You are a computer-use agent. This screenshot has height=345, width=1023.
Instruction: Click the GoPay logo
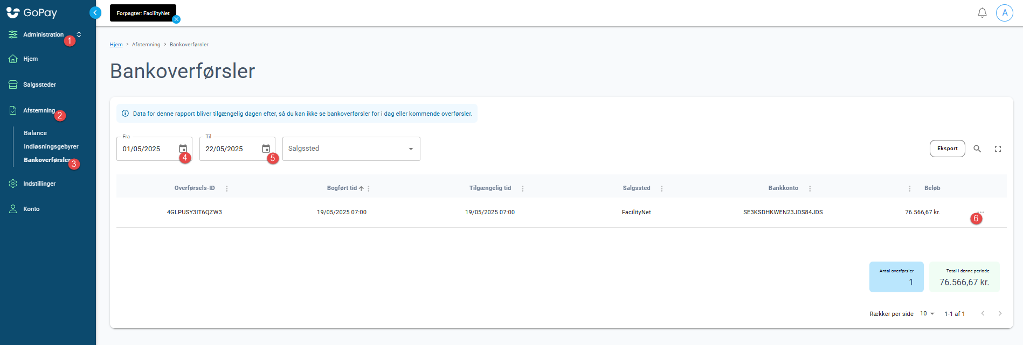coord(31,12)
